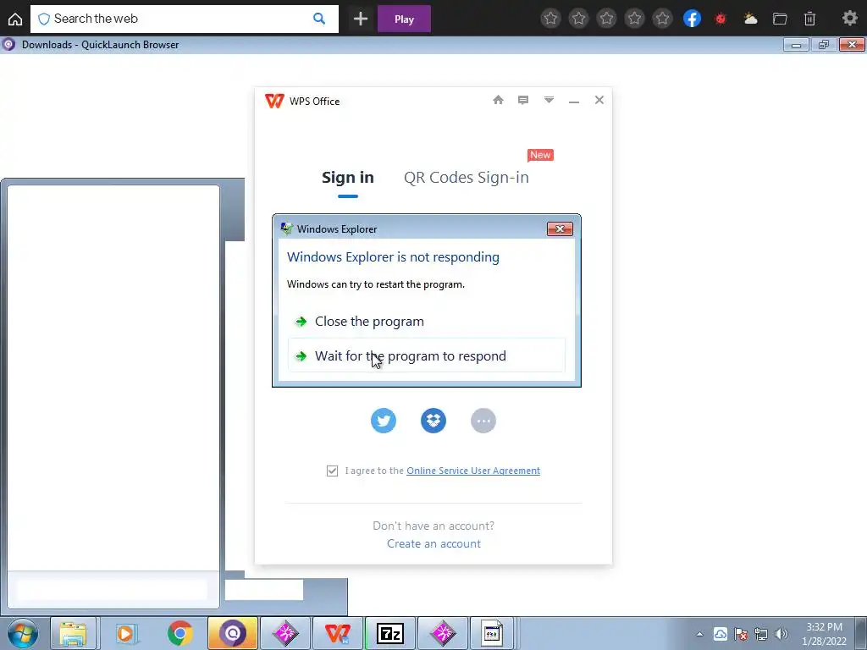The image size is (867, 650).
Task: Click the cloud tray icon
Action: click(x=721, y=634)
